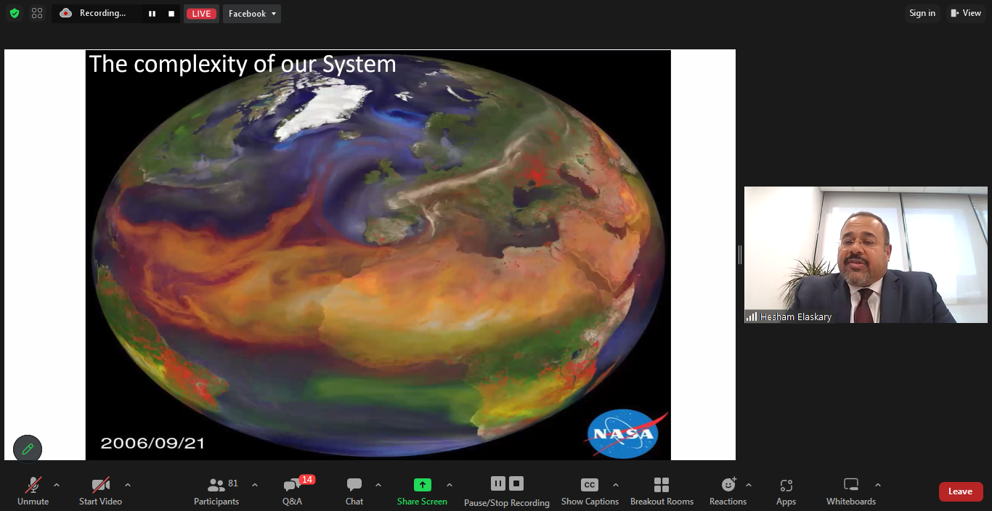Leave the meeting
This screenshot has width=992, height=511.
[960, 491]
